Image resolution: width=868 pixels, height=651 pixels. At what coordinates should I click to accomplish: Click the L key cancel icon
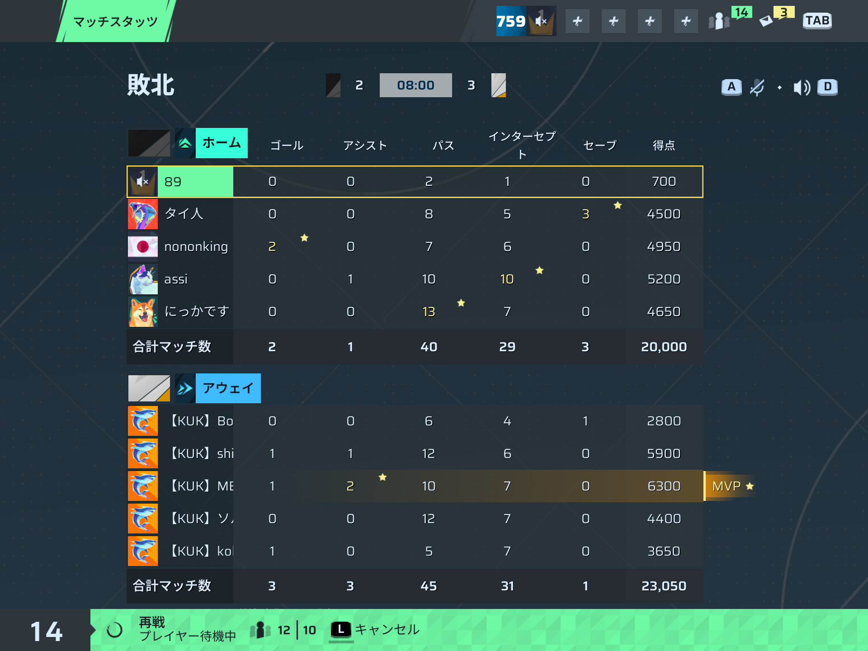[x=341, y=630]
